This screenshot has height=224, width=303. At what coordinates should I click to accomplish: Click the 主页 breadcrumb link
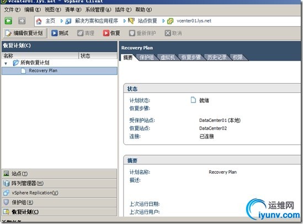(50, 21)
